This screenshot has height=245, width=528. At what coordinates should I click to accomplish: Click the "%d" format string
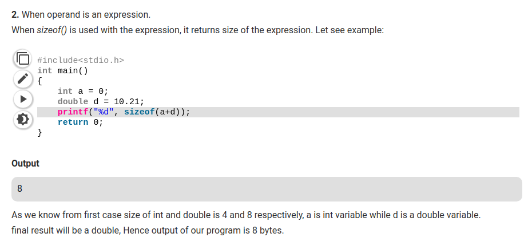(x=104, y=112)
